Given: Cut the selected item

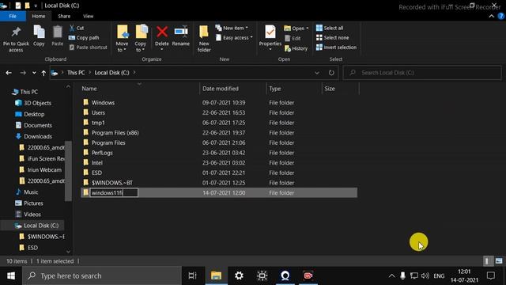Looking at the screenshot, I should tap(77, 28).
